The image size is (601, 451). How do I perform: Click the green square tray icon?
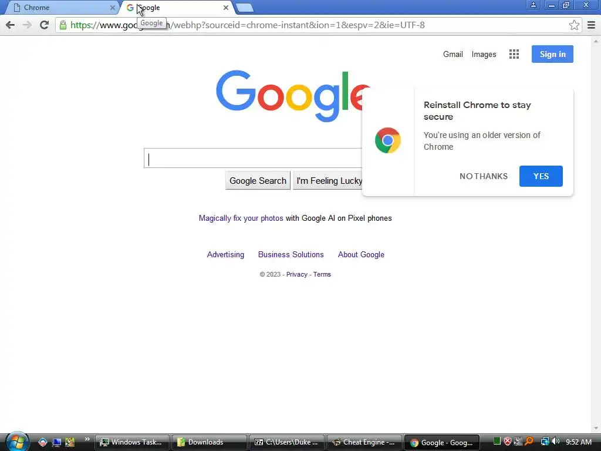pos(497,442)
